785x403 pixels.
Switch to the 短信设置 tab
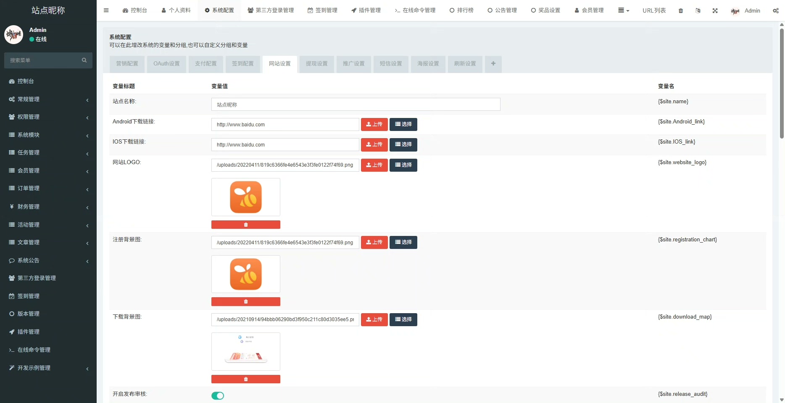pyautogui.click(x=391, y=64)
